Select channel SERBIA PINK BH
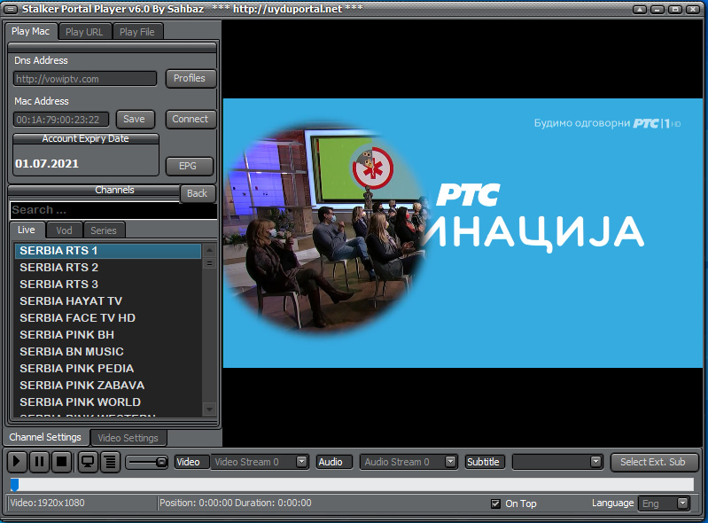Screen dimensions: 708x523 point(108,335)
